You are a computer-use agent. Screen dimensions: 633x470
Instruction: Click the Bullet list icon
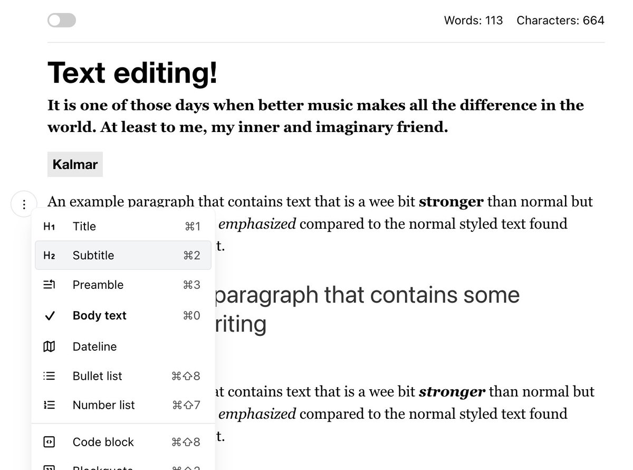coord(49,376)
